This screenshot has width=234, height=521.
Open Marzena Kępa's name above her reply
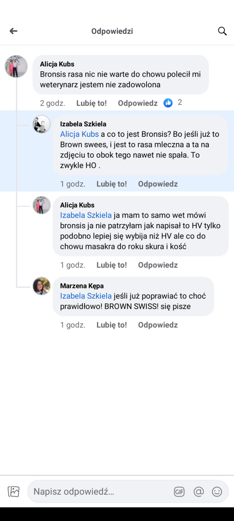point(82,286)
